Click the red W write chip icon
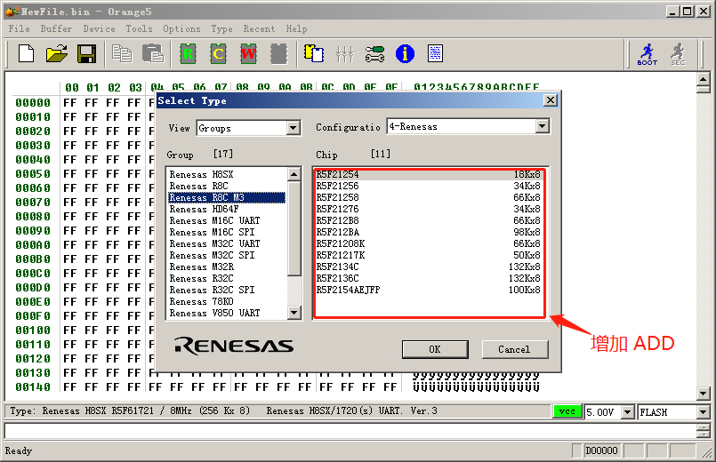Screen dimensions: 716x462 248,54
